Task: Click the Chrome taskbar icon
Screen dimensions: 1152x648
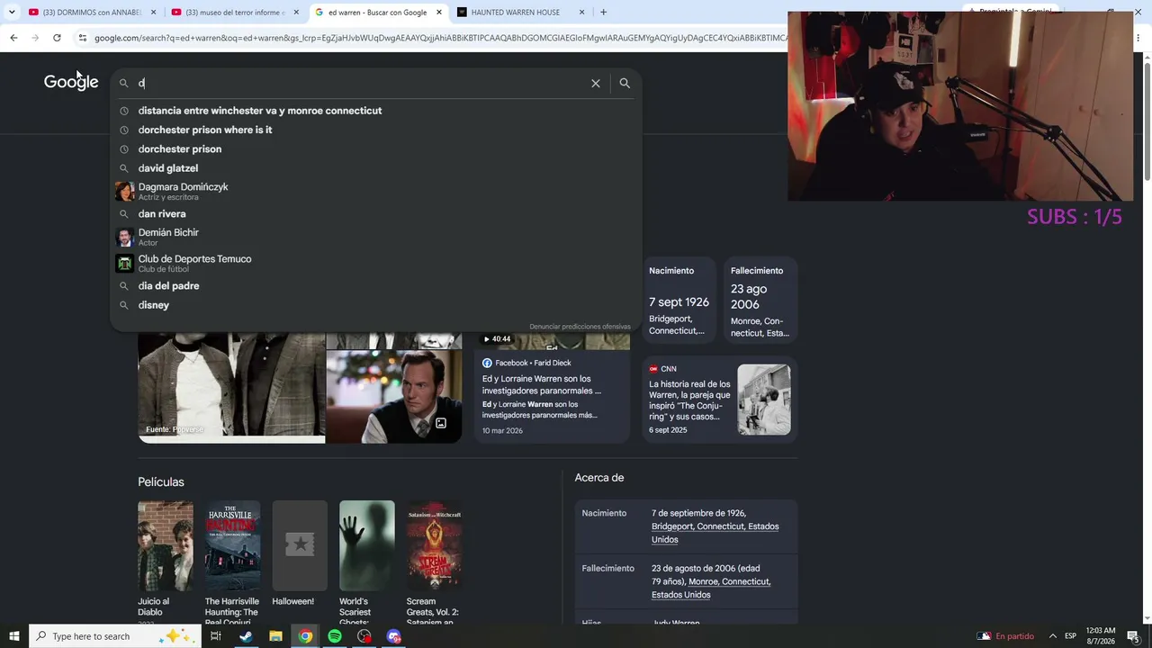Action: pos(305,636)
